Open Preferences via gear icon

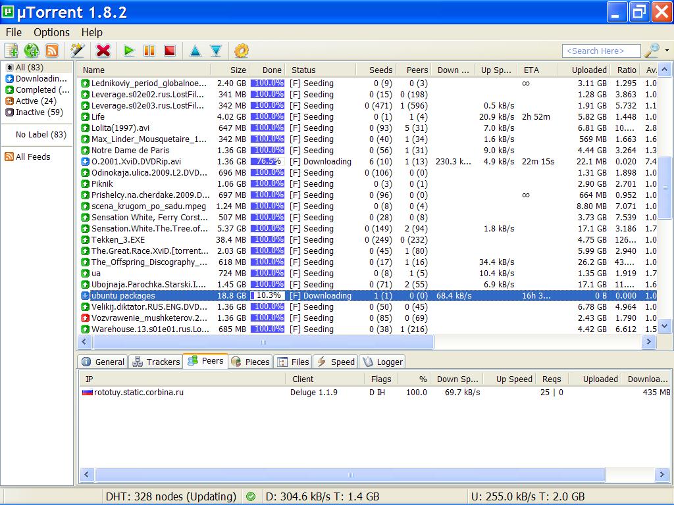(x=242, y=51)
